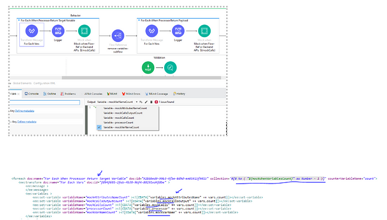Choose Variable - processorCount
This screenshot has width=387, height=220.
pyautogui.click(x=118, y=123)
